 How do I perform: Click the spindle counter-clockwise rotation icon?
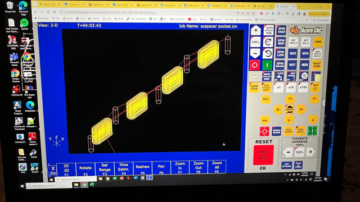coord(268,54)
